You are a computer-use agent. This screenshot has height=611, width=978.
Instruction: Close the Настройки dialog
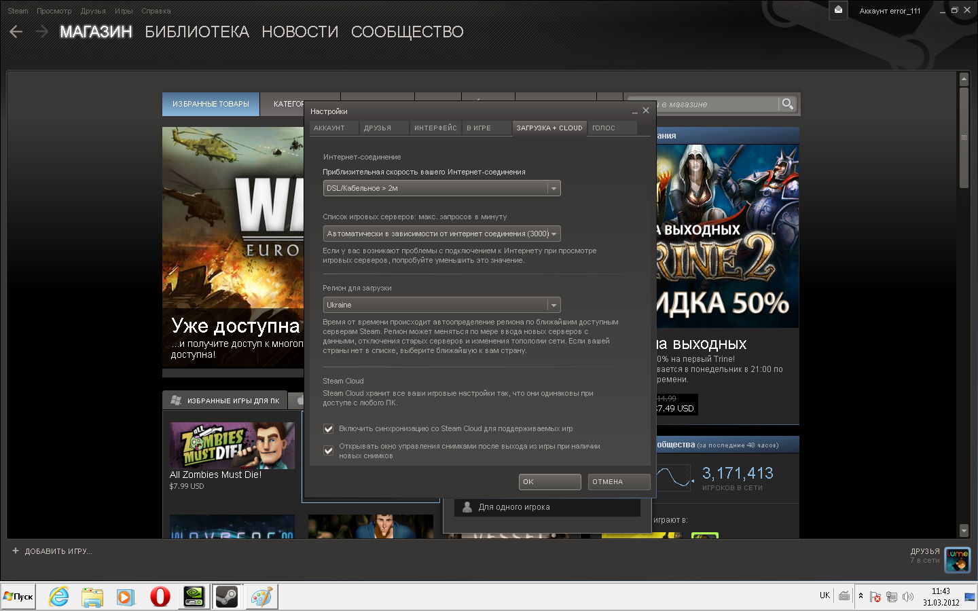(646, 110)
